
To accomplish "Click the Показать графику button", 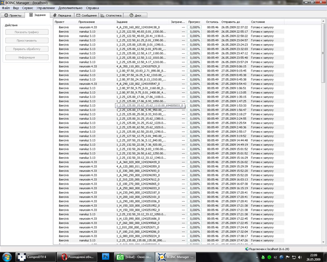I will [27, 32].
